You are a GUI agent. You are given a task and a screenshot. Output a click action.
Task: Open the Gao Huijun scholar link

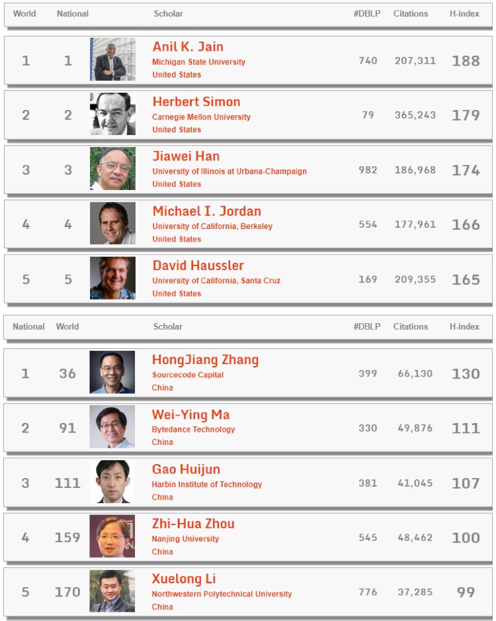point(186,469)
